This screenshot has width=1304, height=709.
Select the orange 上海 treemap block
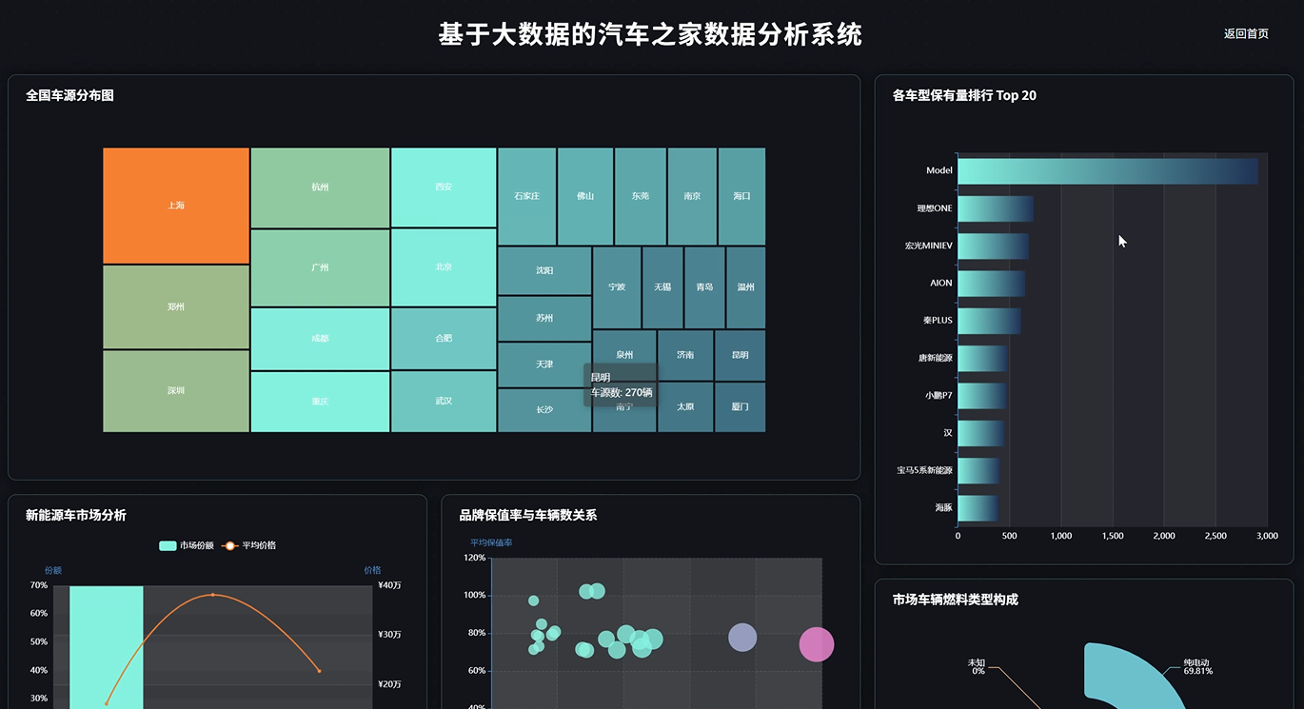pyautogui.click(x=176, y=206)
